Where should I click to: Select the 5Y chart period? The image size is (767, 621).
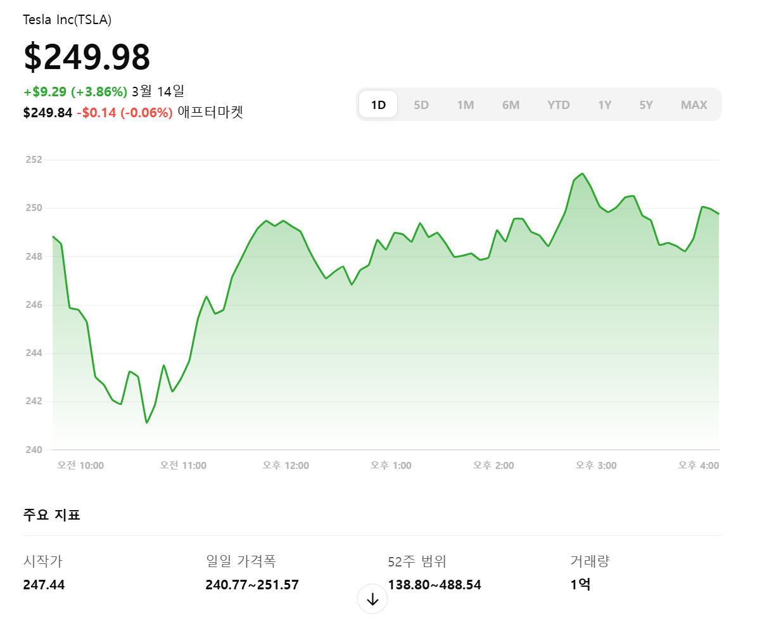646,105
